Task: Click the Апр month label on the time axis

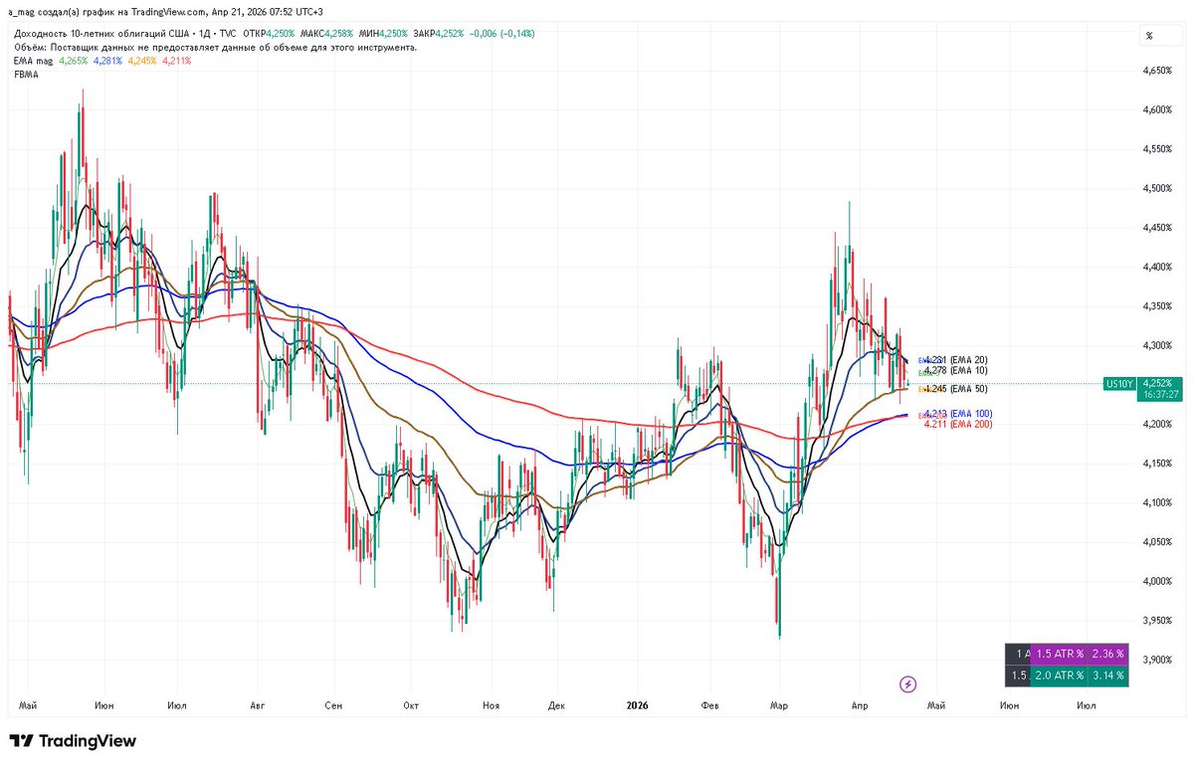Action: [860, 705]
